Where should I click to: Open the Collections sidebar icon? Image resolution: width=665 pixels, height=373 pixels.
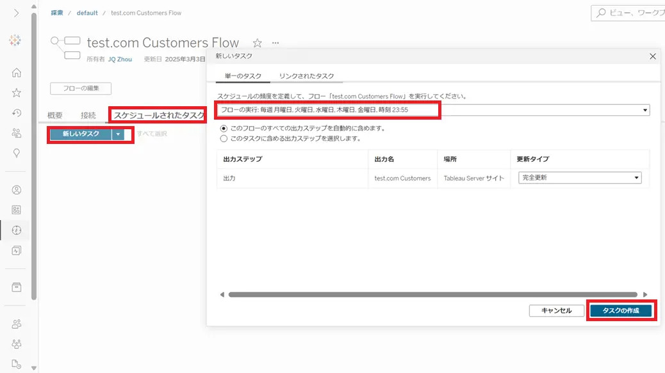(17, 210)
